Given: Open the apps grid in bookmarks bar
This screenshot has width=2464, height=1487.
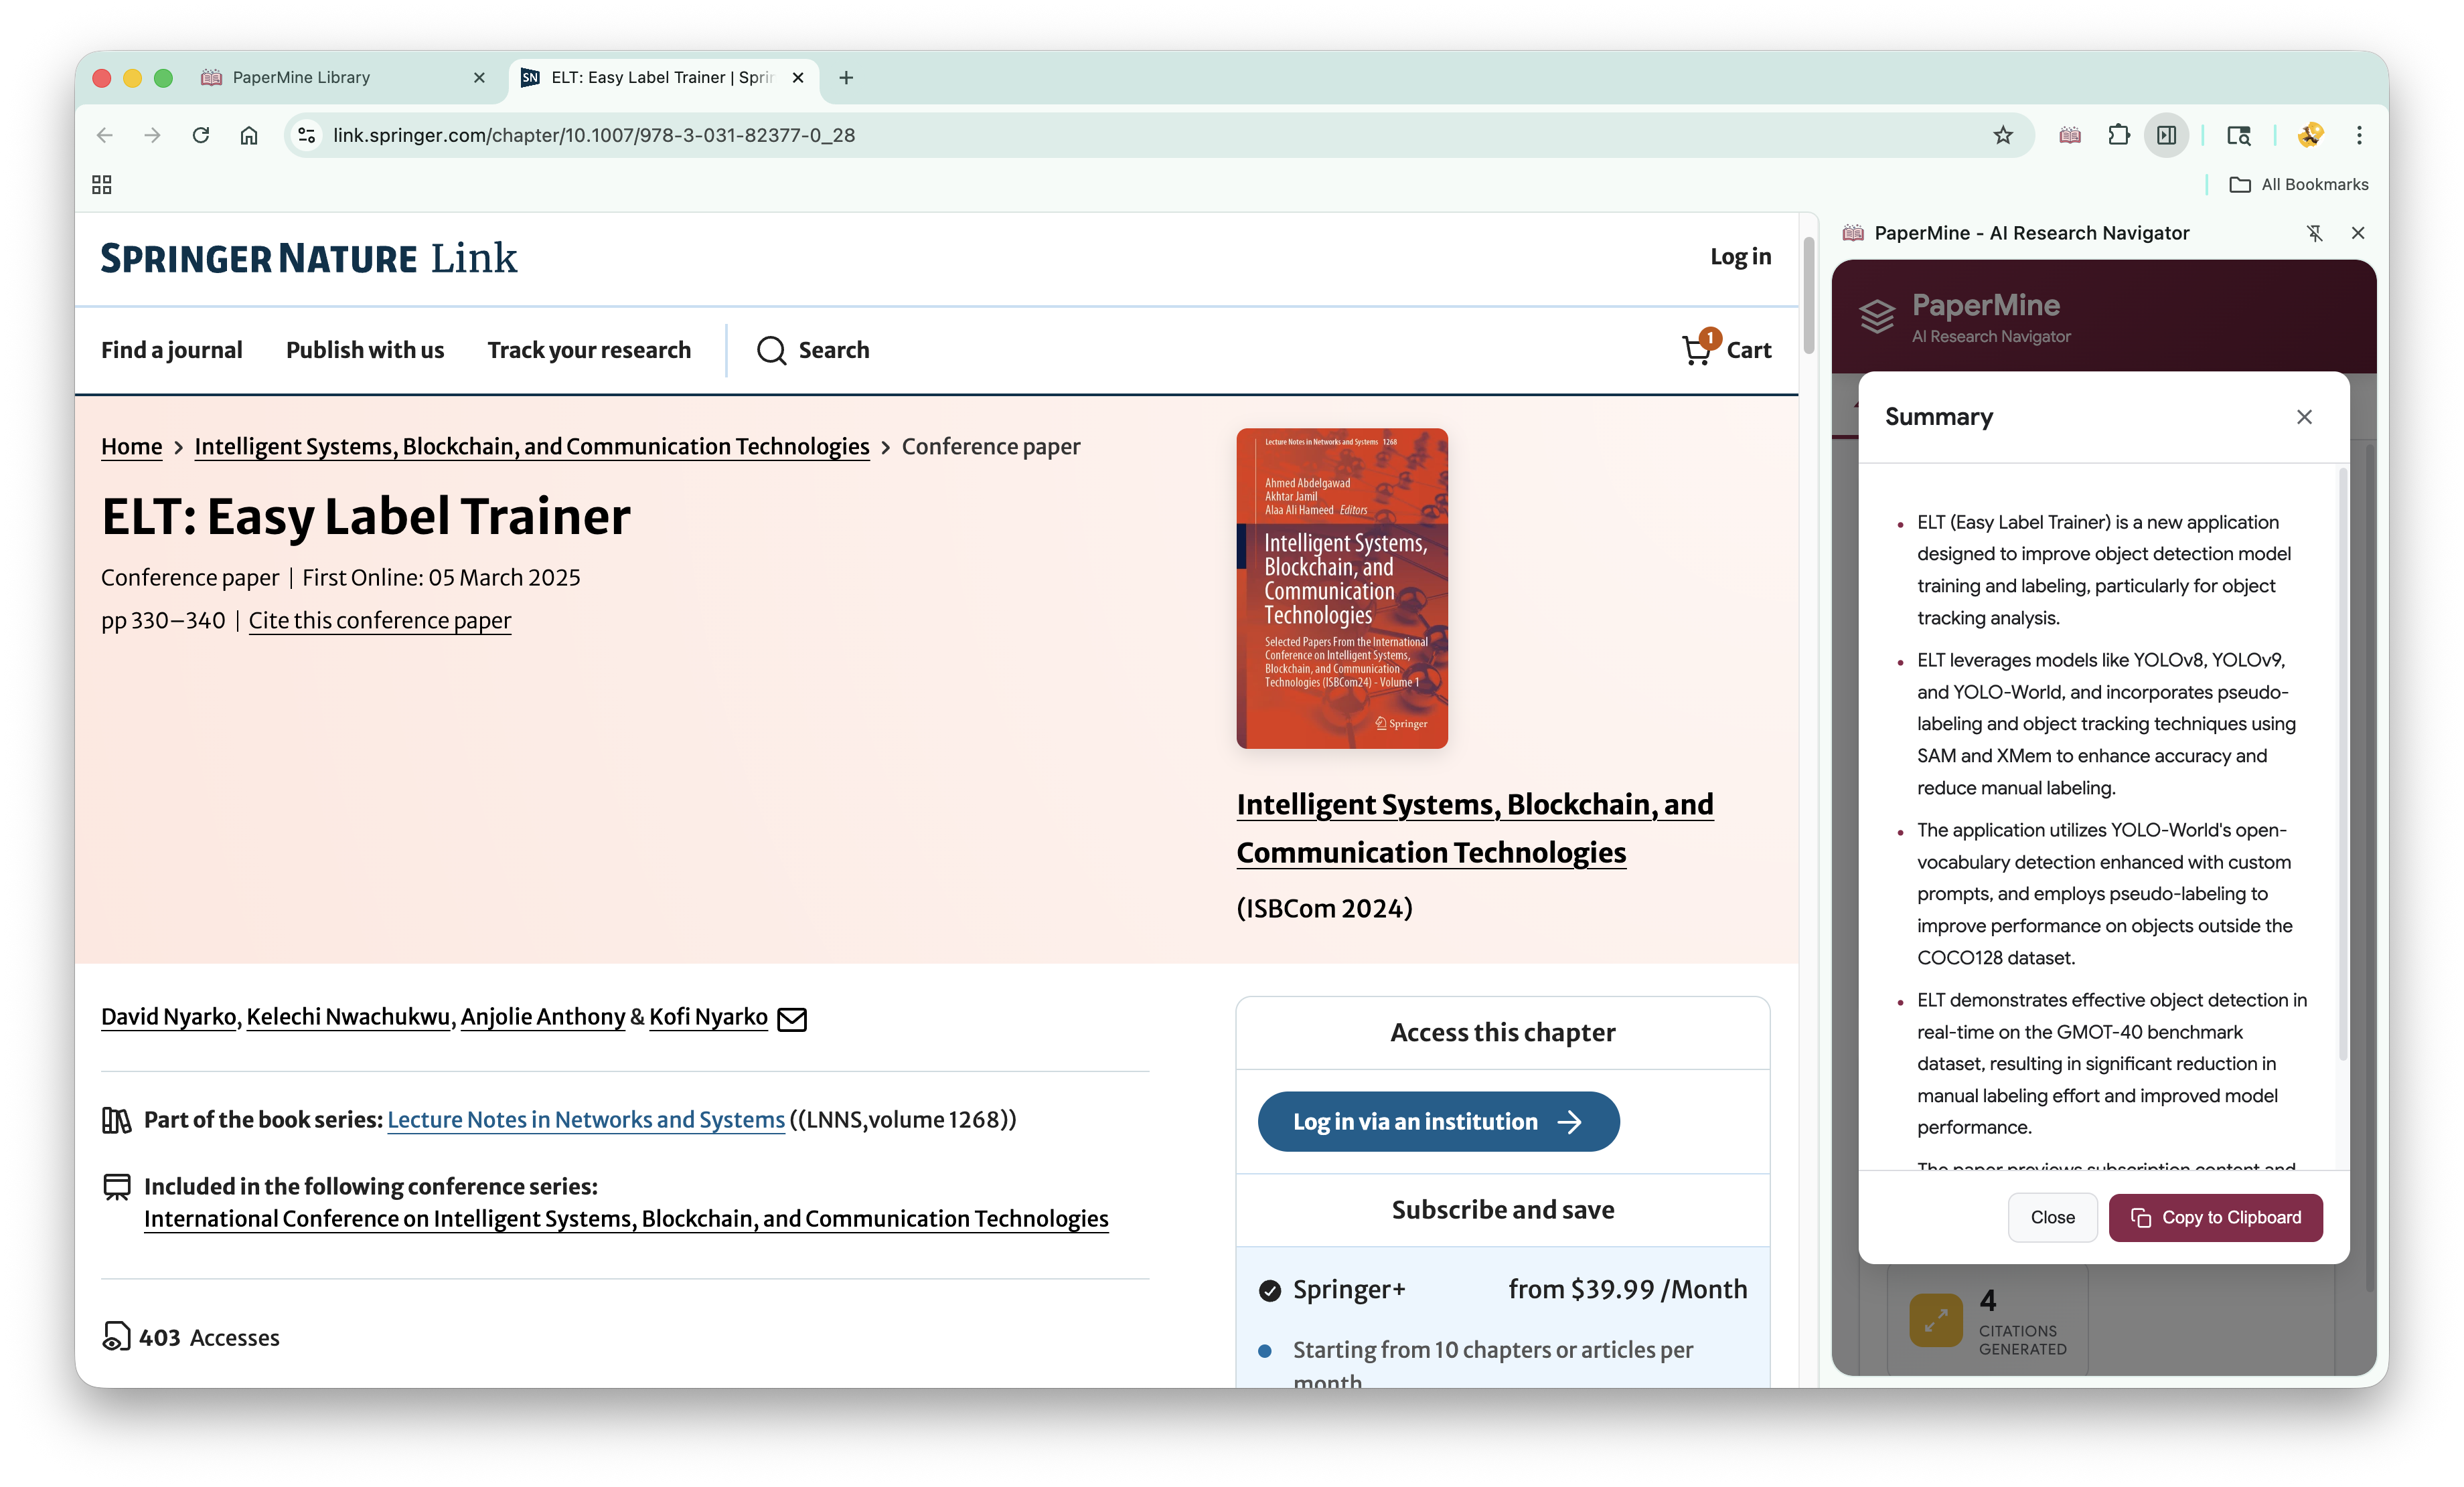Looking at the screenshot, I should [102, 185].
